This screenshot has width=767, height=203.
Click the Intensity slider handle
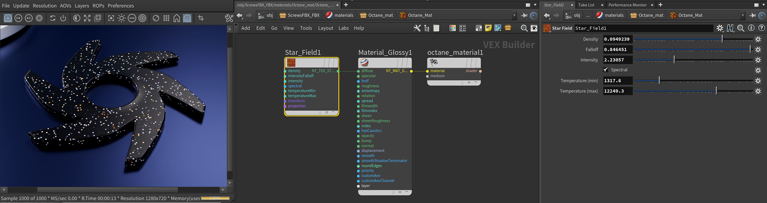[674, 60]
